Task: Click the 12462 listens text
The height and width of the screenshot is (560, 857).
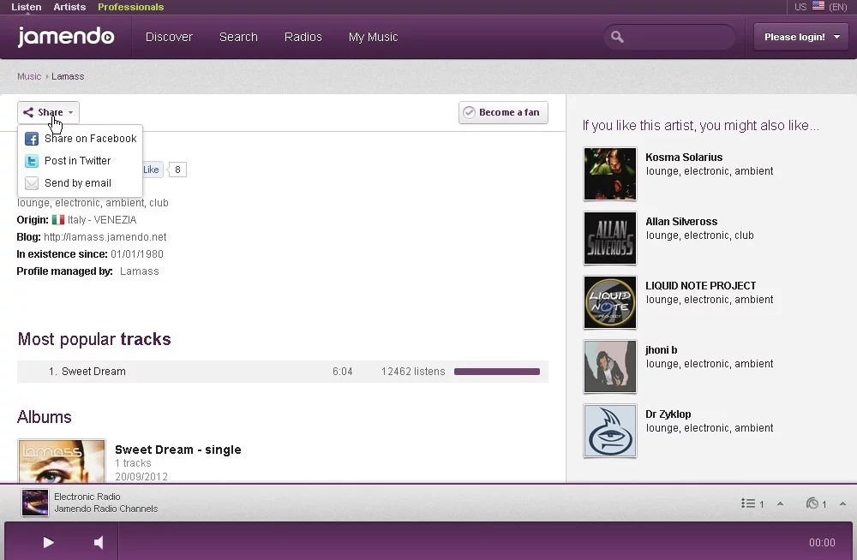Action: pos(413,372)
